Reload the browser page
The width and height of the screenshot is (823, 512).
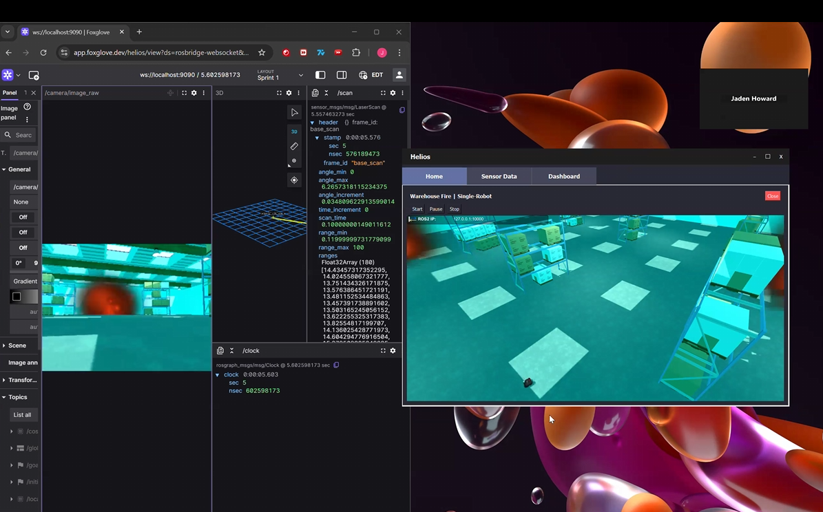tap(43, 52)
